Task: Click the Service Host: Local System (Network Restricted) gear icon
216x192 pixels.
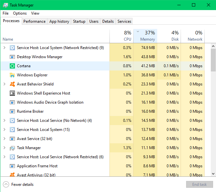Action: [x=12, y=48]
